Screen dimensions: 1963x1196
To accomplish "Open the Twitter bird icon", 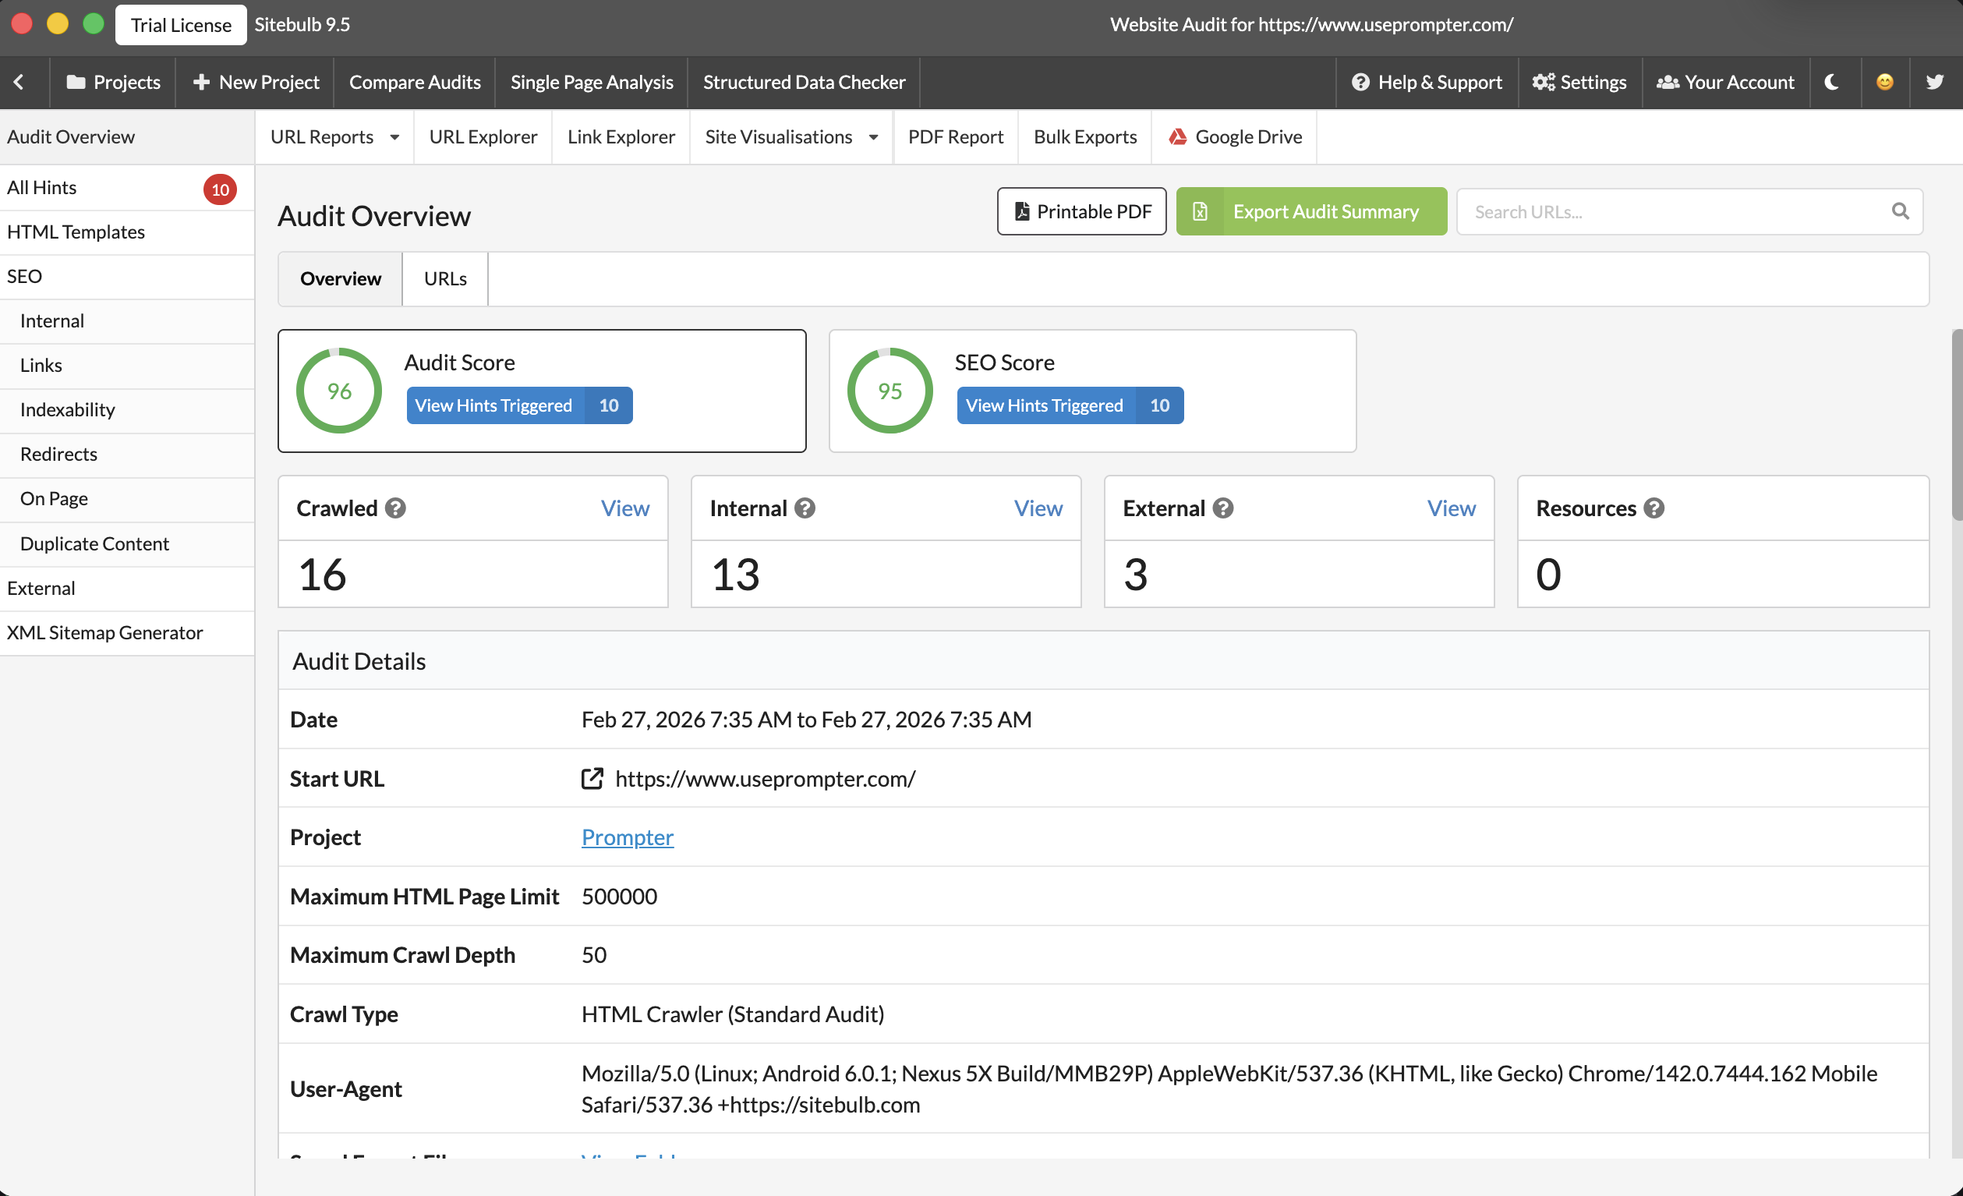I will [1934, 82].
